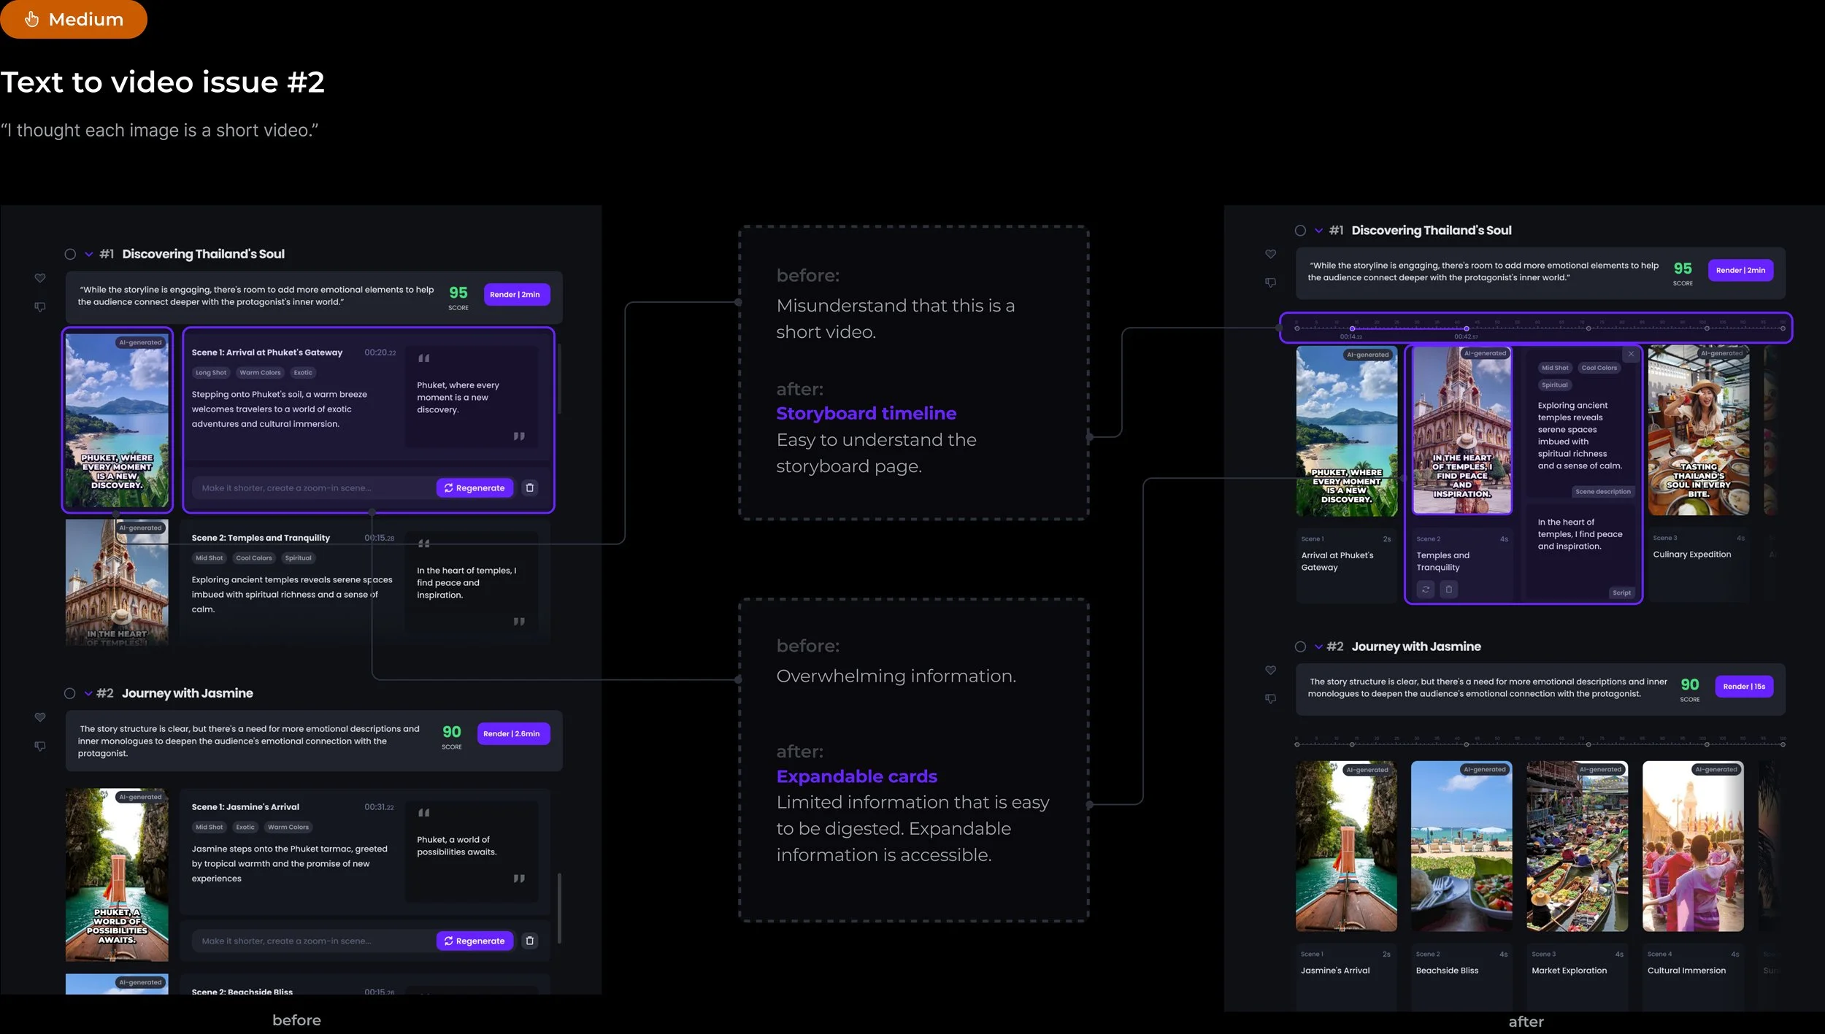Dislike Discovering Thailand's Soul in after panel
The height and width of the screenshot is (1034, 1825).
[x=1270, y=282]
